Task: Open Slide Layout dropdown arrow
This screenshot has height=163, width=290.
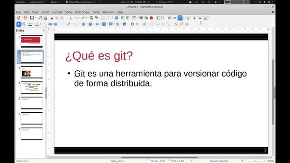Action: pos(209,18)
